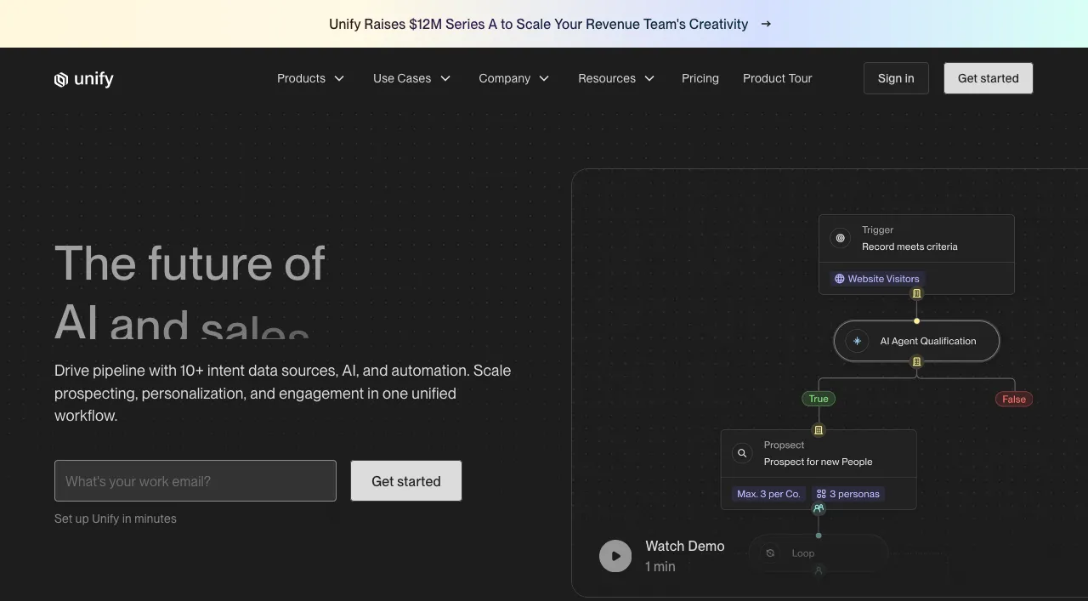The image size is (1088, 601).
Task: Expand the Products chevron
Action: pos(339,78)
